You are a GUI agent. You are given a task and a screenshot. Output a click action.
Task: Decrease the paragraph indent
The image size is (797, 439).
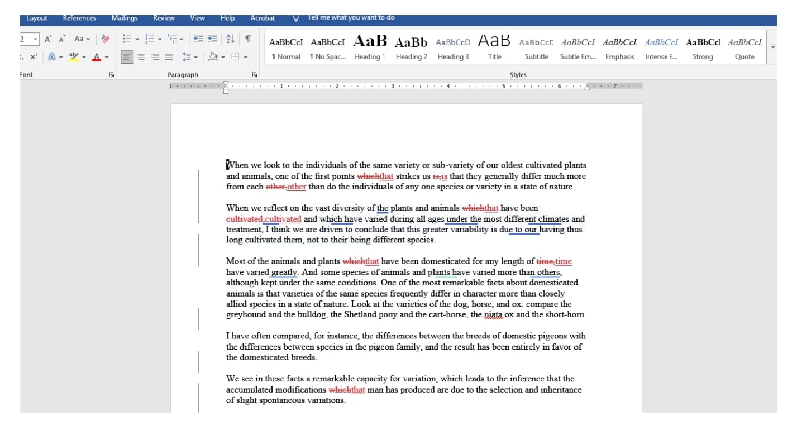coord(198,39)
